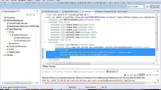
Task: Clear Console output icon
Action: point(135,75)
